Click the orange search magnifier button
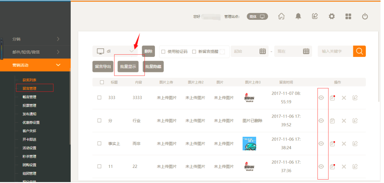Screen dimensions: 384x183 point(359,51)
